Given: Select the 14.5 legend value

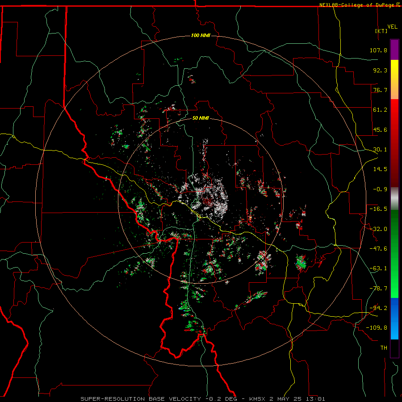Looking at the screenshot, I should (380, 169).
